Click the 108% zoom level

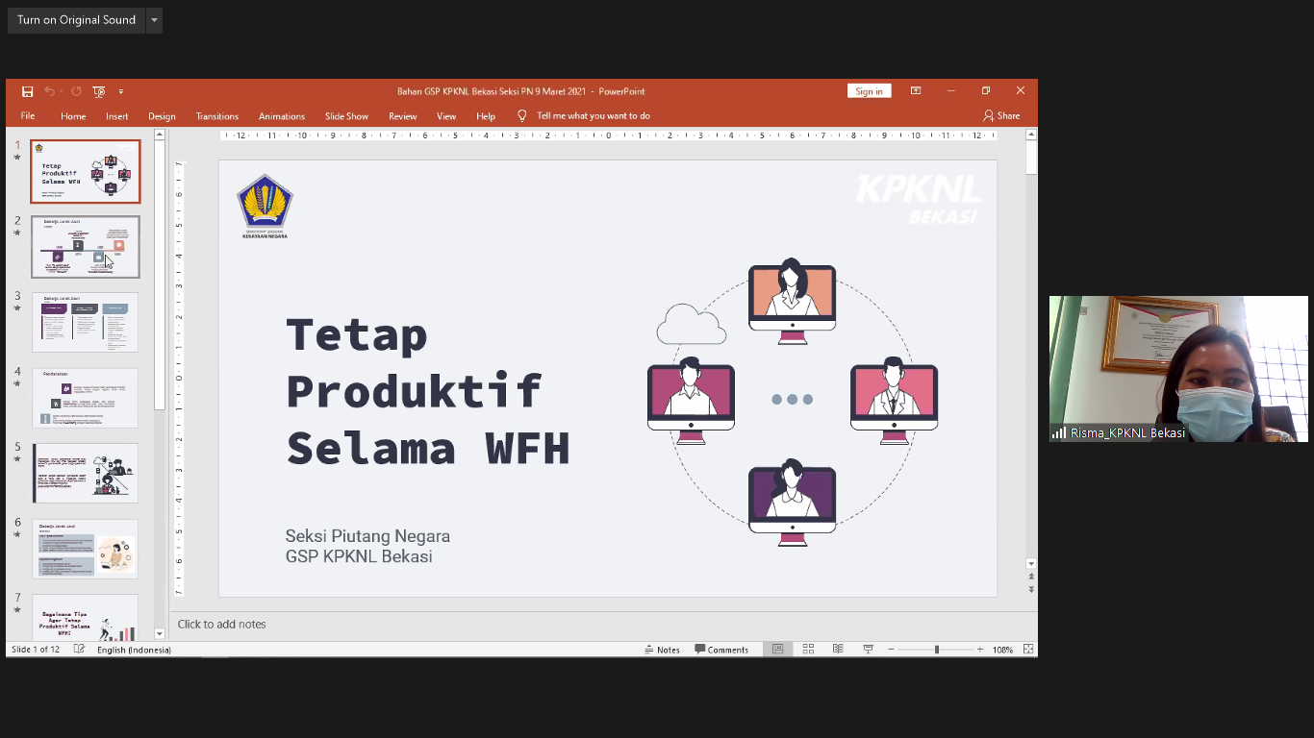(1002, 650)
